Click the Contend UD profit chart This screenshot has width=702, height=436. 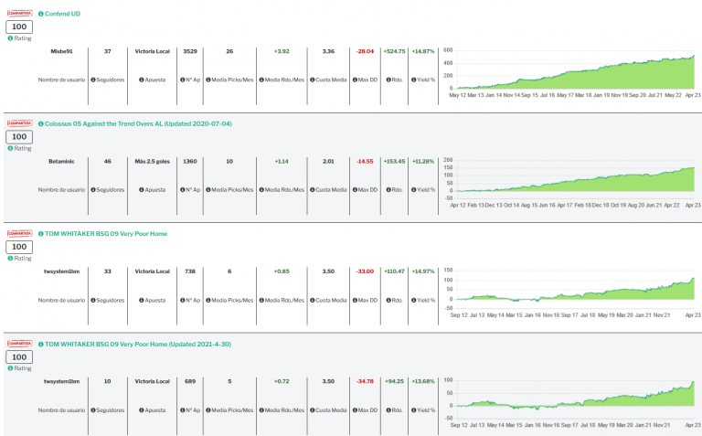click(x=571, y=69)
